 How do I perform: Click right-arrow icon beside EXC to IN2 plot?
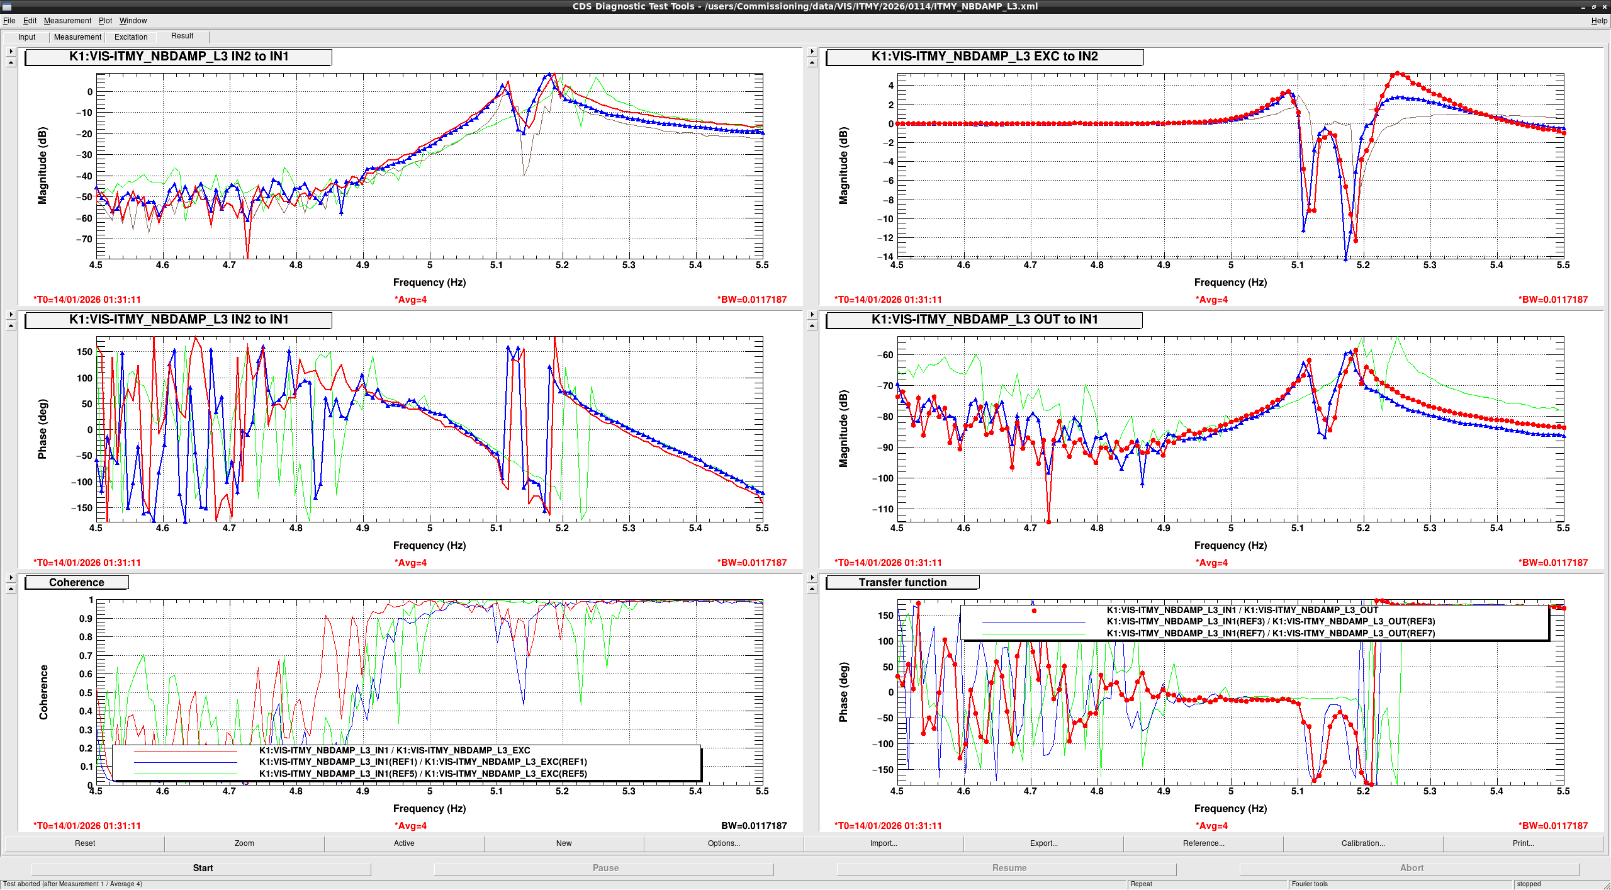(812, 52)
